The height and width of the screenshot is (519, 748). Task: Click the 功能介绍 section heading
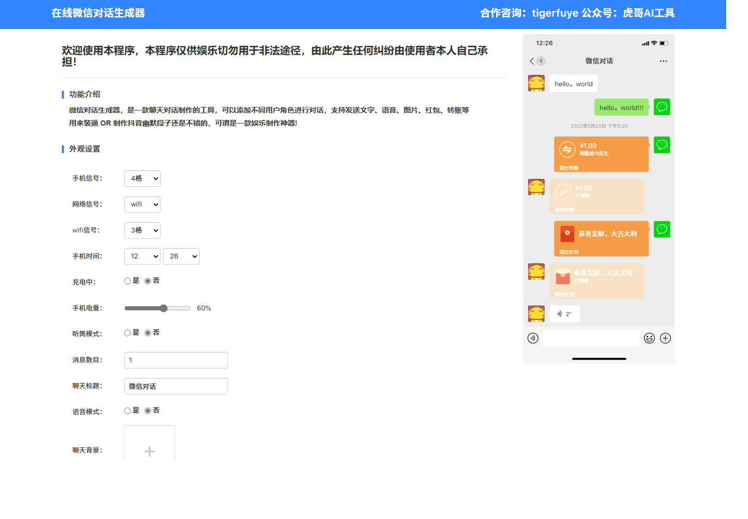click(x=85, y=94)
